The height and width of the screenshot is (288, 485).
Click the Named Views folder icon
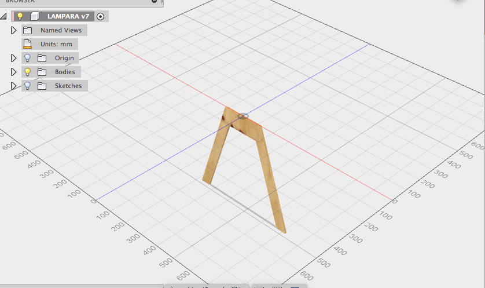pyautogui.click(x=28, y=30)
